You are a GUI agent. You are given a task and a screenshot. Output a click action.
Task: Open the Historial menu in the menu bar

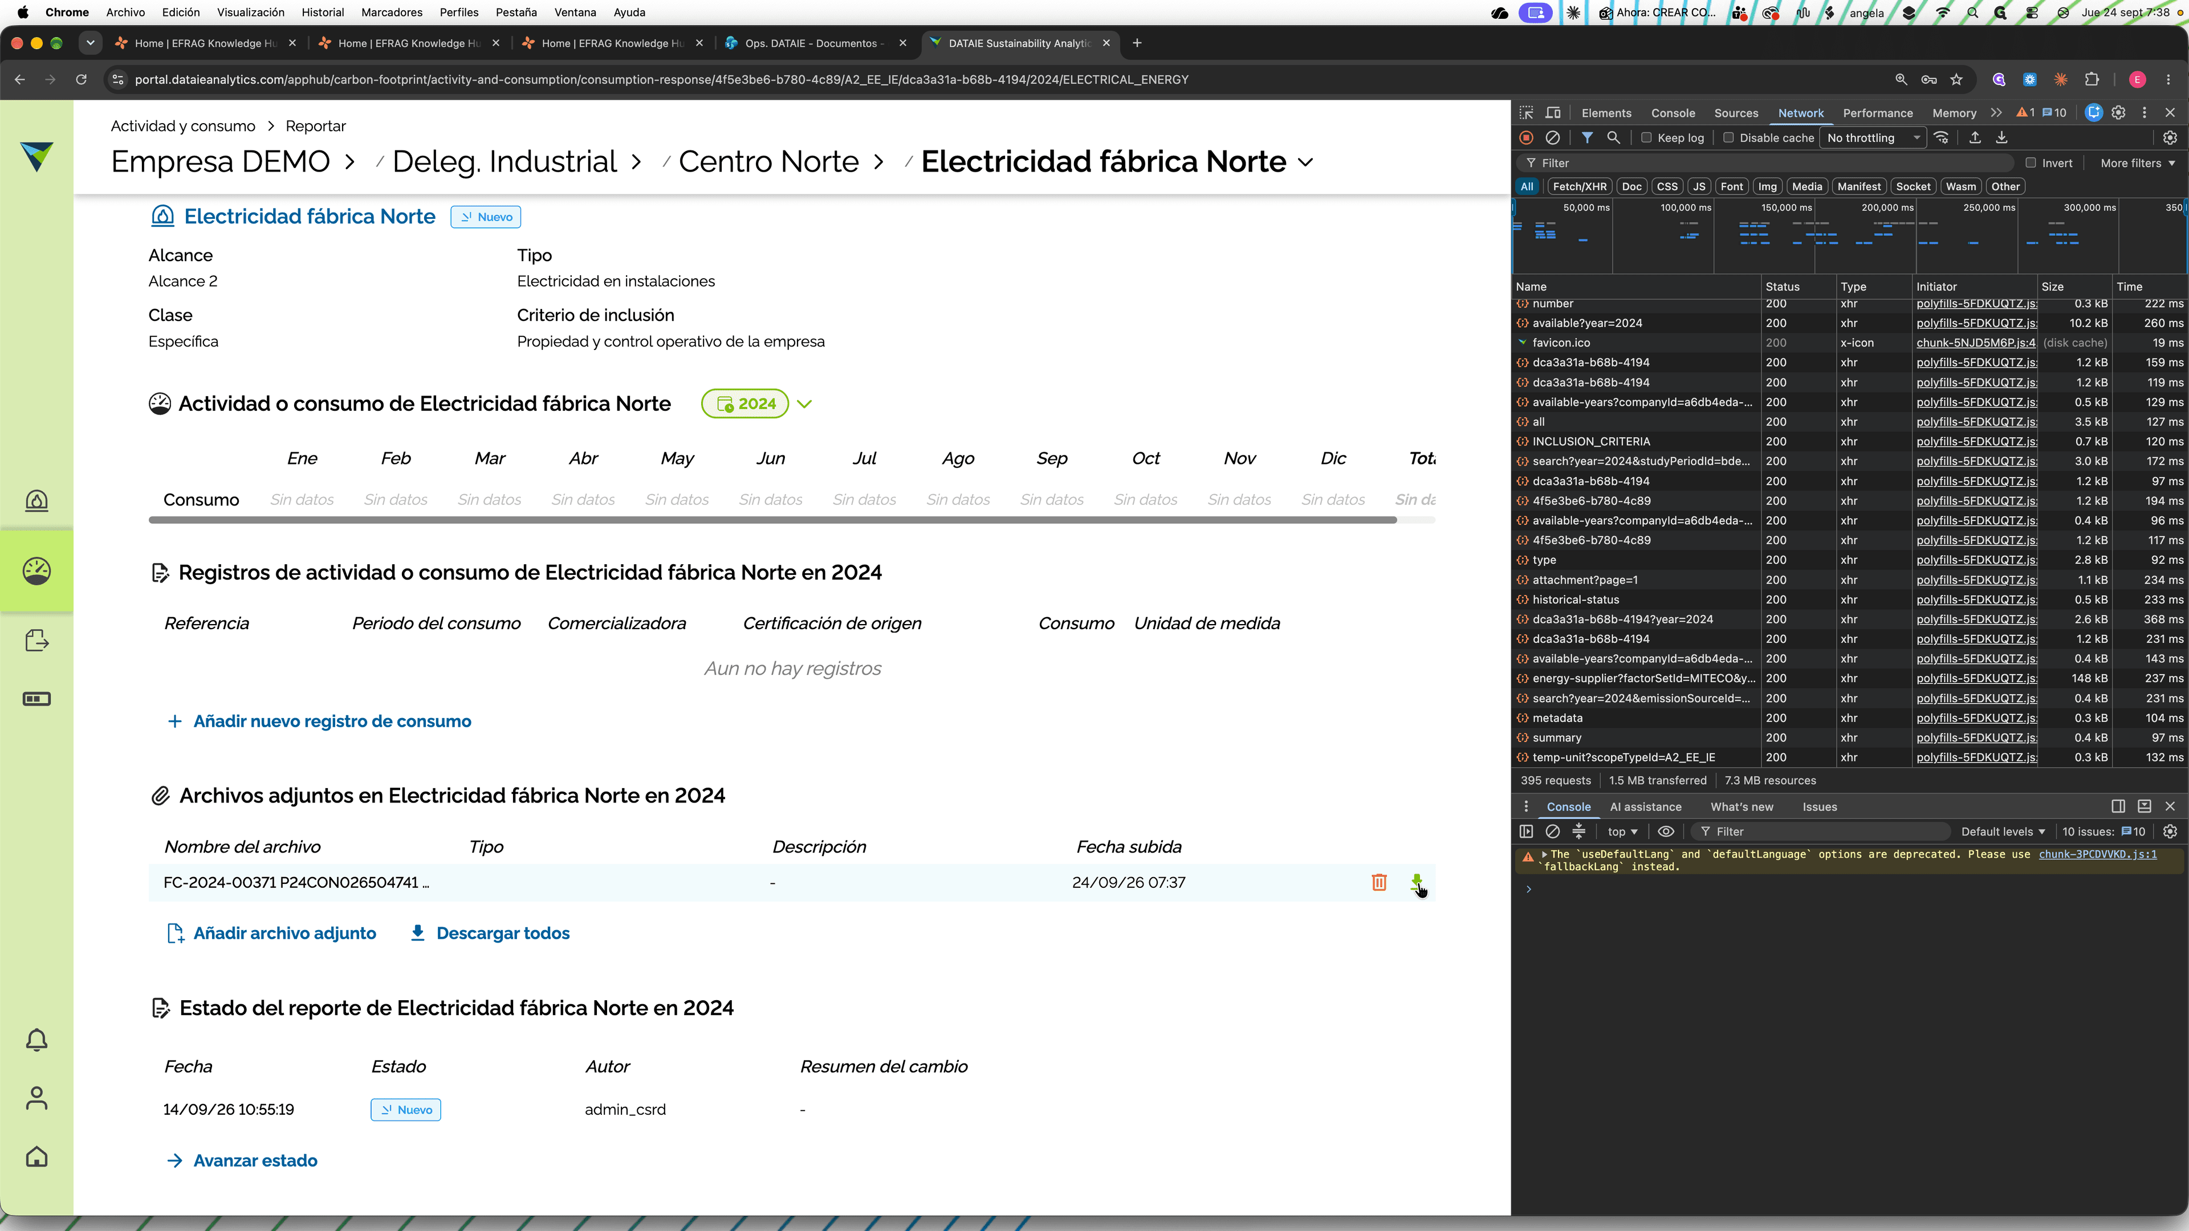322,12
